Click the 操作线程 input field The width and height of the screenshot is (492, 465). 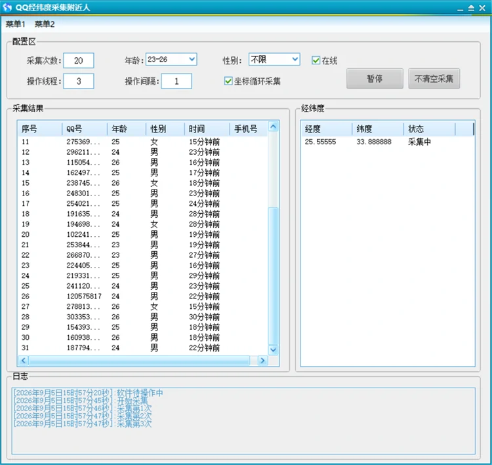point(79,81)
